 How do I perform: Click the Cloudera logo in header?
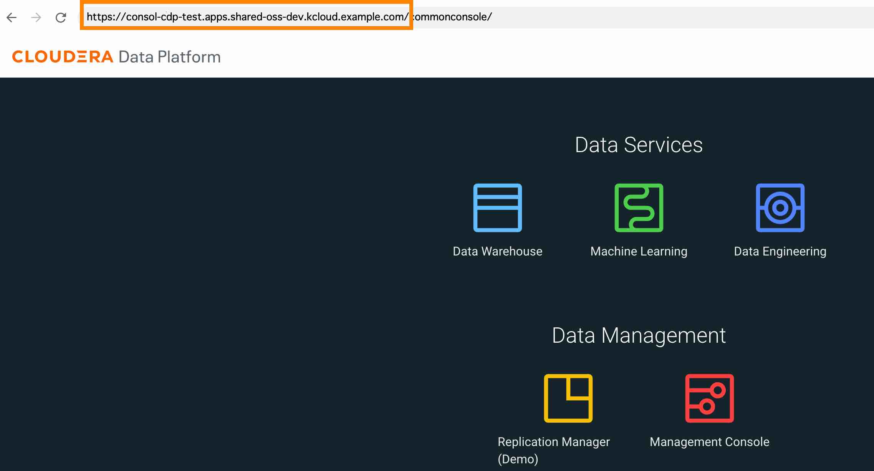63,57
